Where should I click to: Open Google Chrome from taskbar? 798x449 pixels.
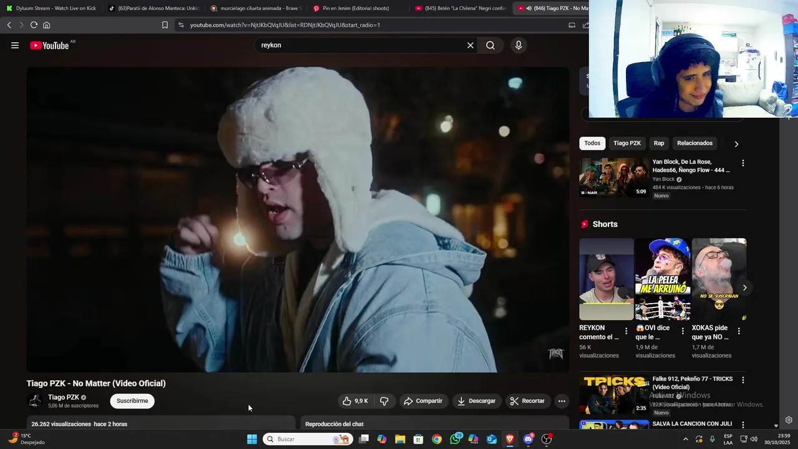coord(436,439)
